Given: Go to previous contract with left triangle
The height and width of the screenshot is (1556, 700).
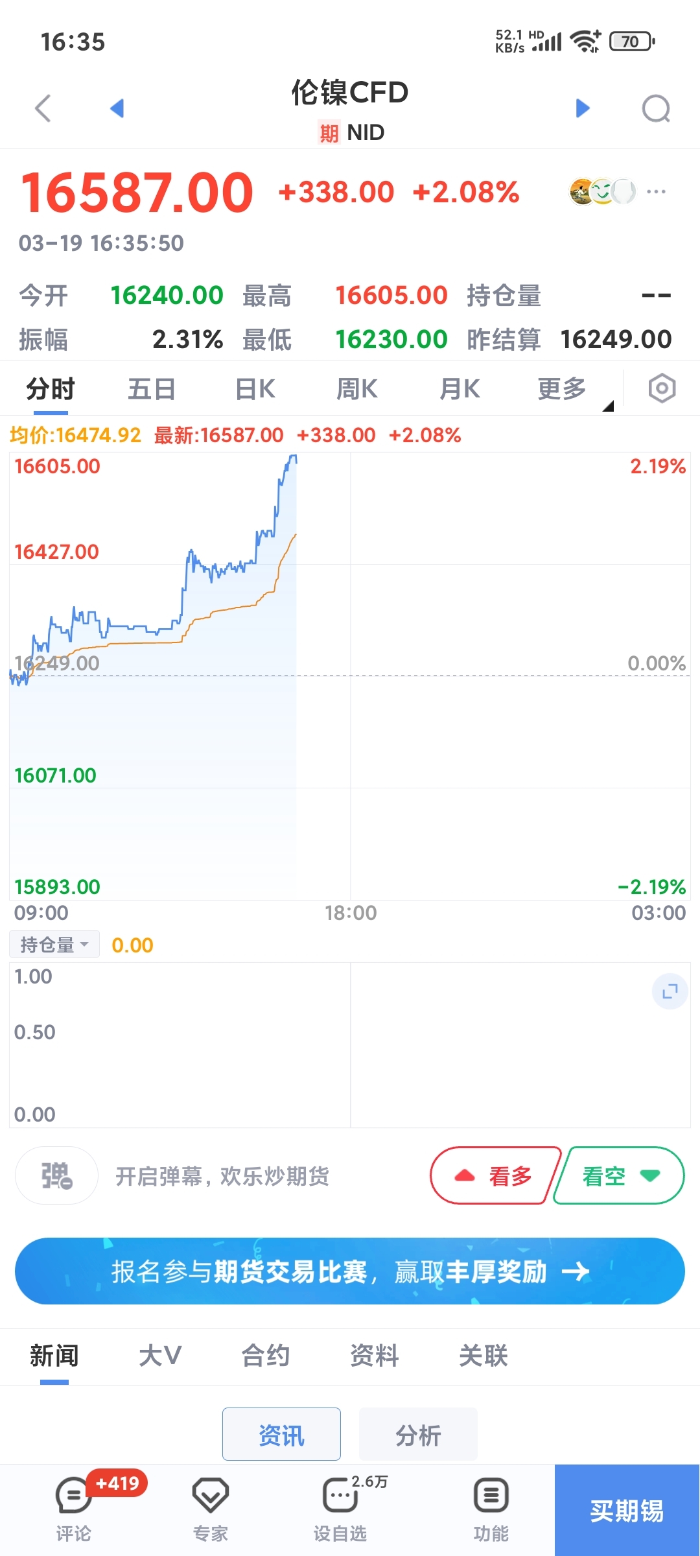Looking at the screenshot, I should 117,108.
